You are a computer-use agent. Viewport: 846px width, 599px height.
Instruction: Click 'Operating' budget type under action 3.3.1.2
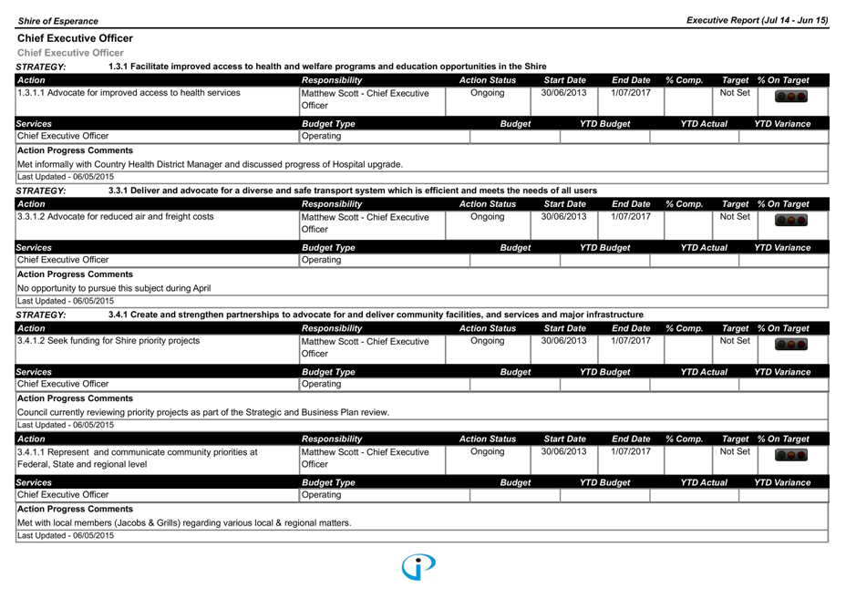click(x=321, y=260)
